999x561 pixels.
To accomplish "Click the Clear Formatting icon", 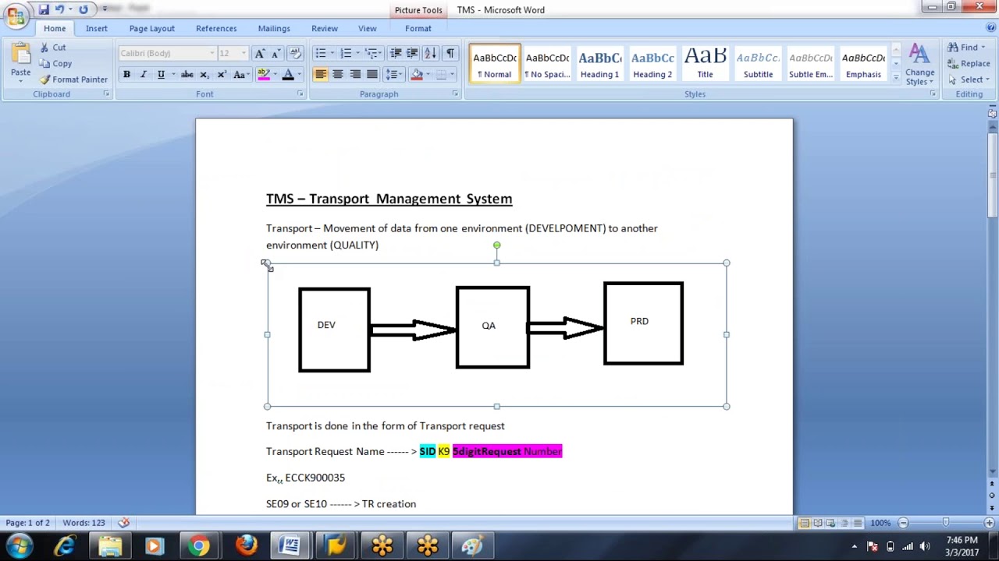I will tap(295, 54).
